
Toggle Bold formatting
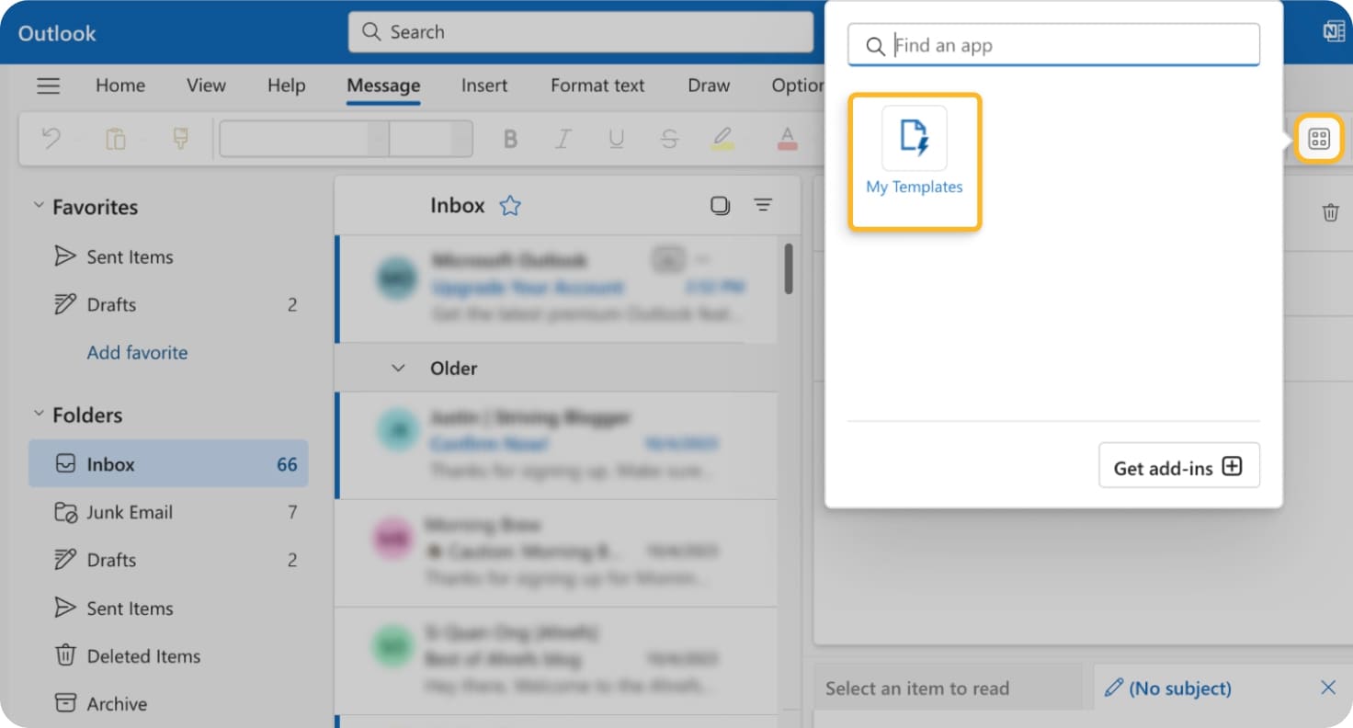[x=510, y=139]
